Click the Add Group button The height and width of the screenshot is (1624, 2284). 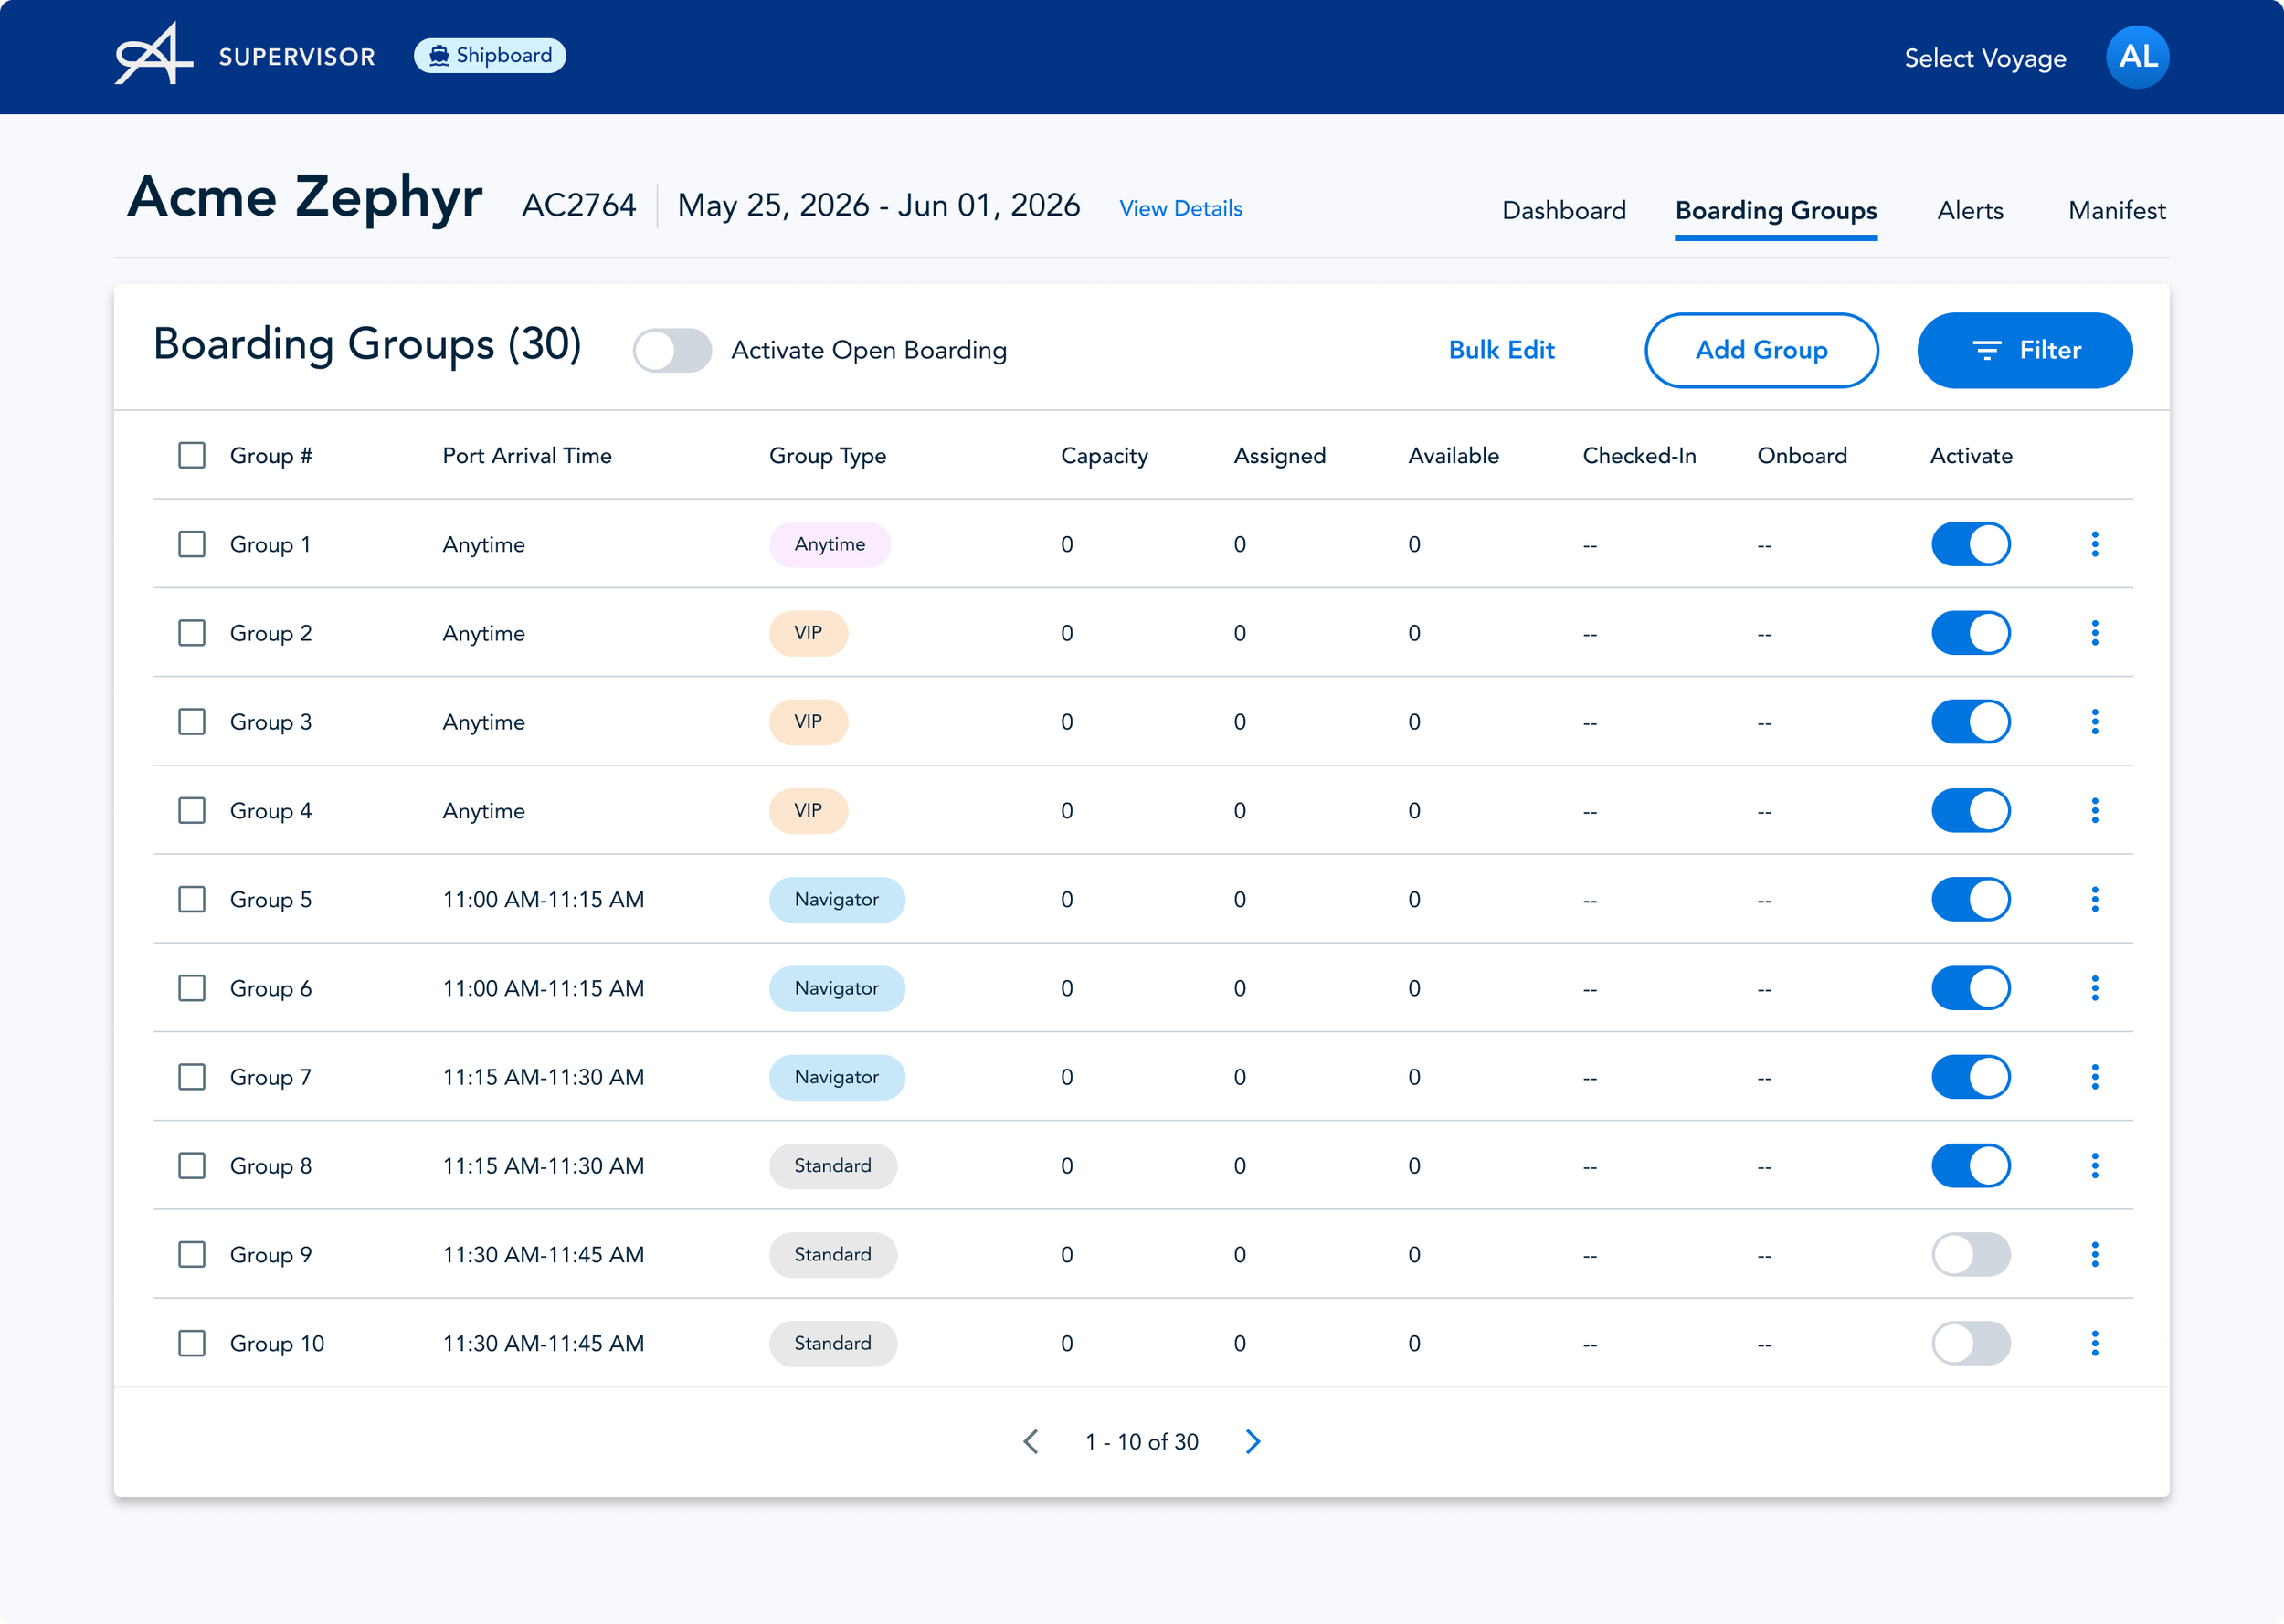point(1760,350)
